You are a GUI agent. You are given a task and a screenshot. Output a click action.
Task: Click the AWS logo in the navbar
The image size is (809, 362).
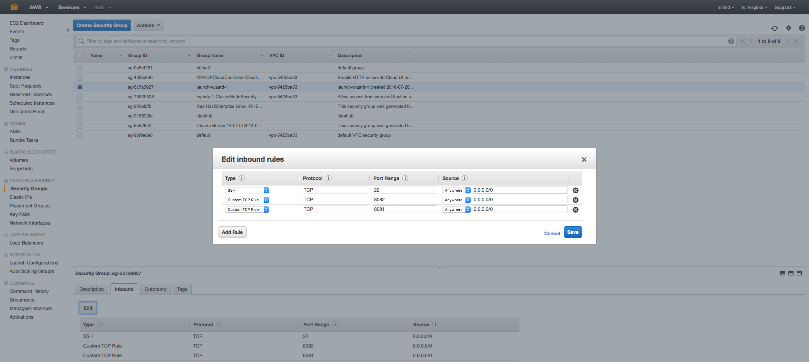pos(14,7)
